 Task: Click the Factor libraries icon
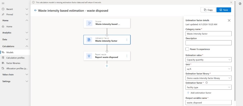point(3,63)
